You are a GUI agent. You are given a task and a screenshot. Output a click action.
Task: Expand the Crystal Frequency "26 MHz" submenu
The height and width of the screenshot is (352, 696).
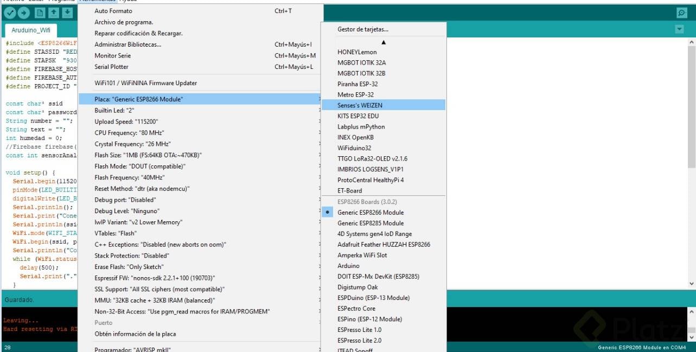(x=201, y=144)
